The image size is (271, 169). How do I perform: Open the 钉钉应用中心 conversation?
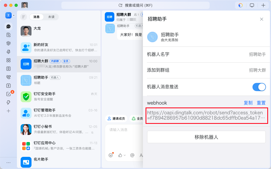[59, 146]
